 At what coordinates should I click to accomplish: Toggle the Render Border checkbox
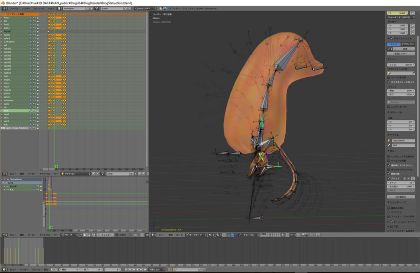tap(389, 107)
